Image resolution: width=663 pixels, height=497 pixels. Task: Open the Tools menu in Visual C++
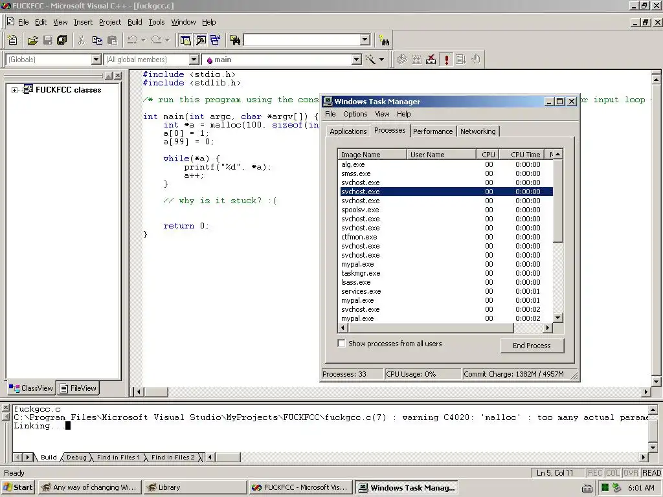tap(157, 22)
